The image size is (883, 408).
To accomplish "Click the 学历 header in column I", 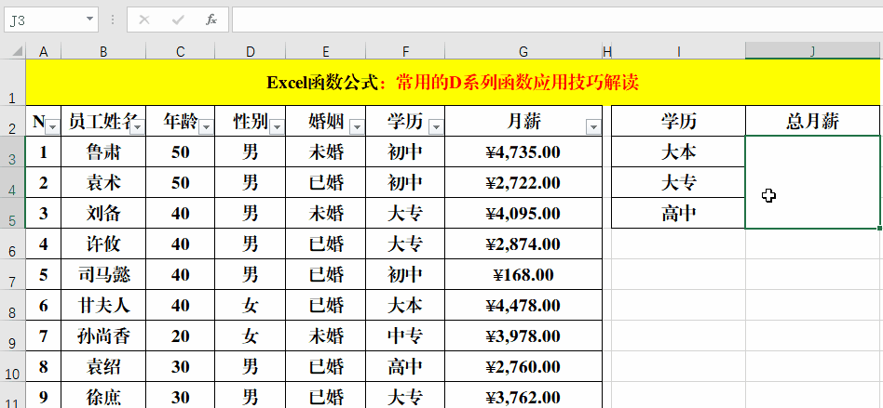I will point(679,121).
